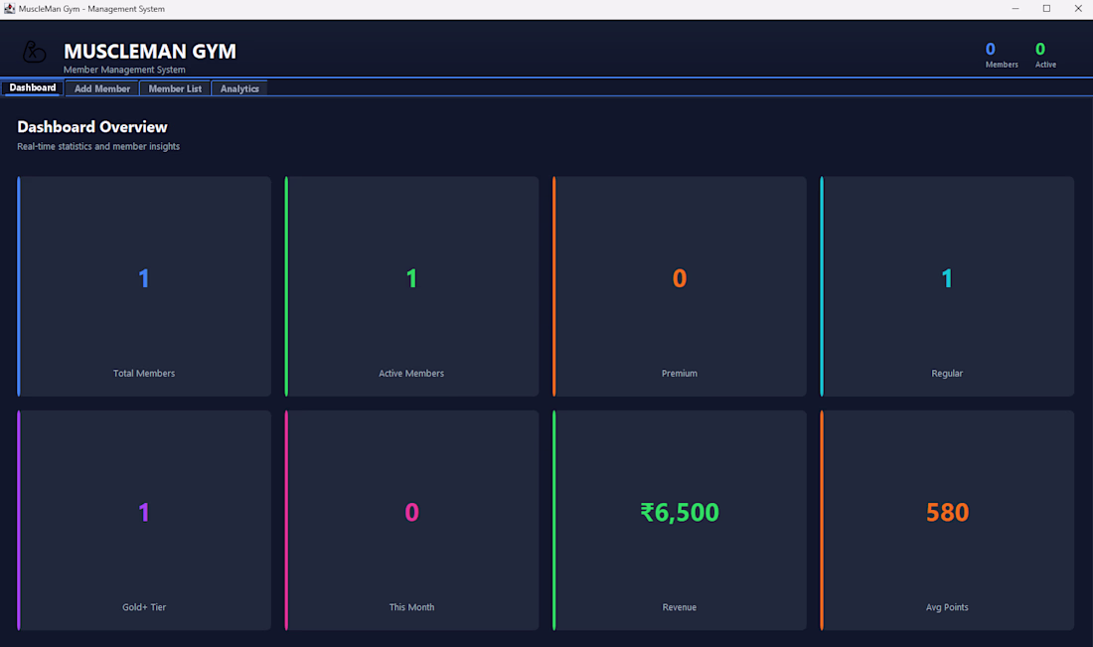Minimize the MuscleMan Gym window
1093x647 pixels.
pyautogui.click(x=1015, y=8)
